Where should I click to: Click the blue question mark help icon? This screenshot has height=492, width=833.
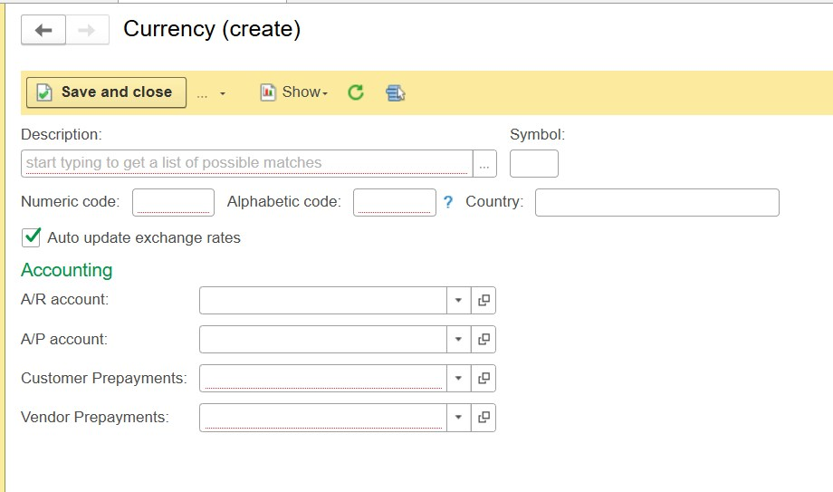click(x=448, y=202)
